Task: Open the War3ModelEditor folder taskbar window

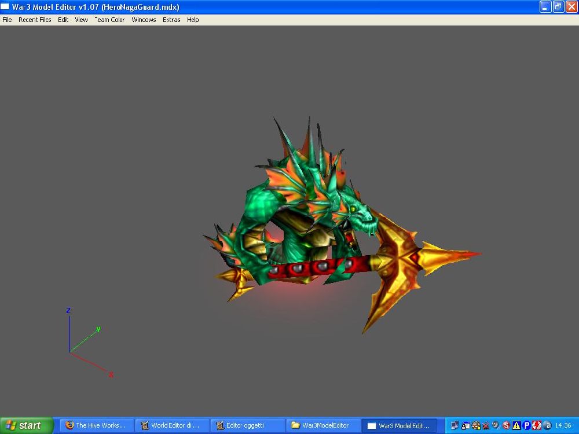Action: 323,425
